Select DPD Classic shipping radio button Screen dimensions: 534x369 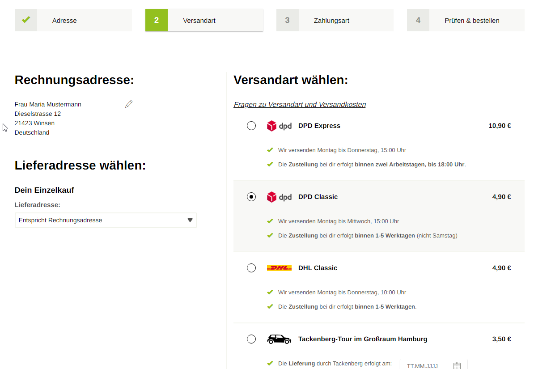tap(251, 197)
